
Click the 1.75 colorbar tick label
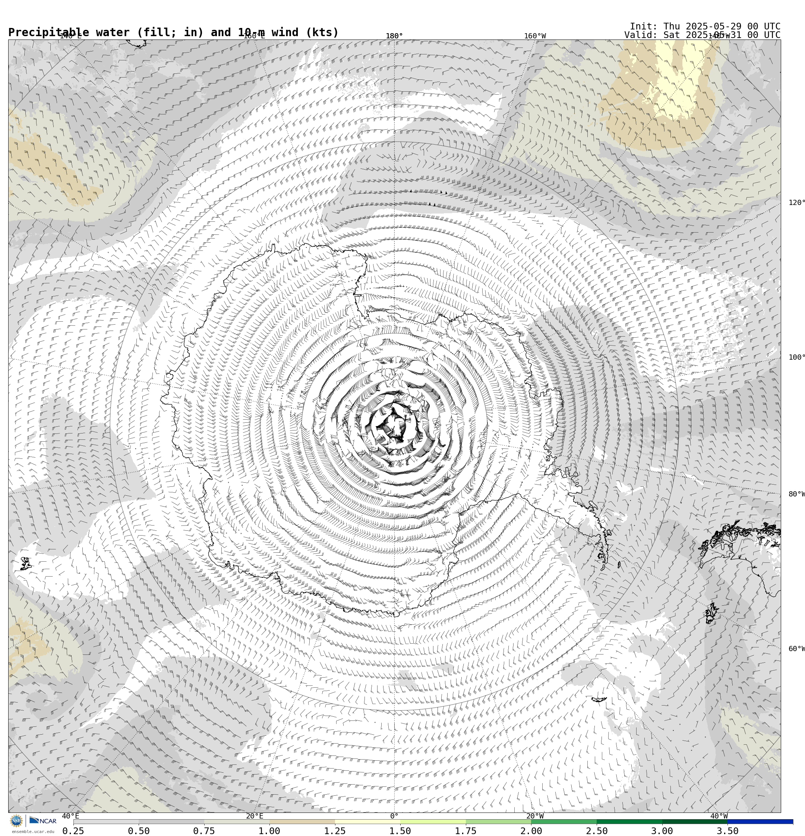466,831
